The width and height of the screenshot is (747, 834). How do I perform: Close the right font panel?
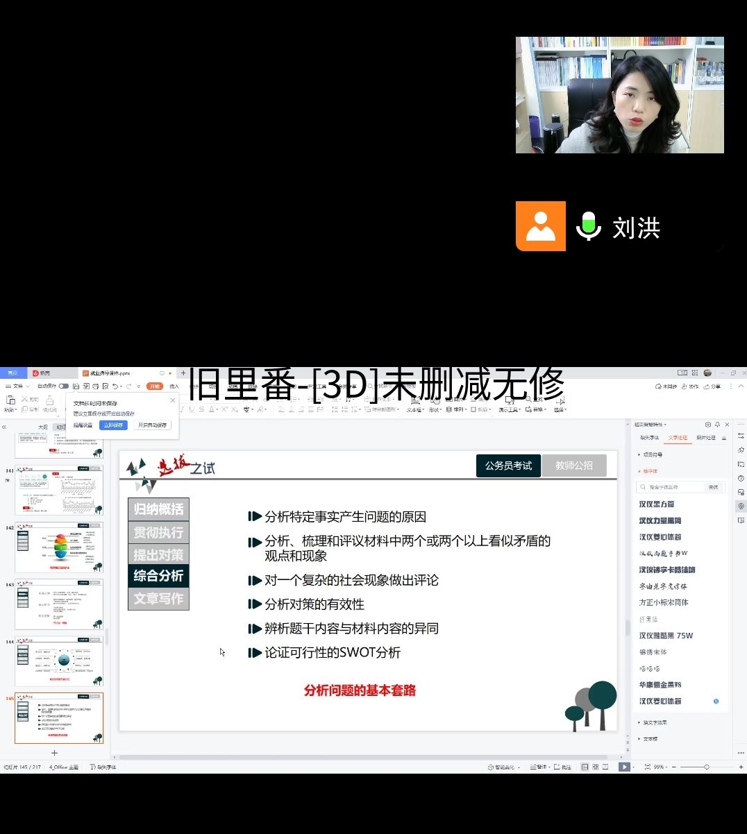[727, 425]
